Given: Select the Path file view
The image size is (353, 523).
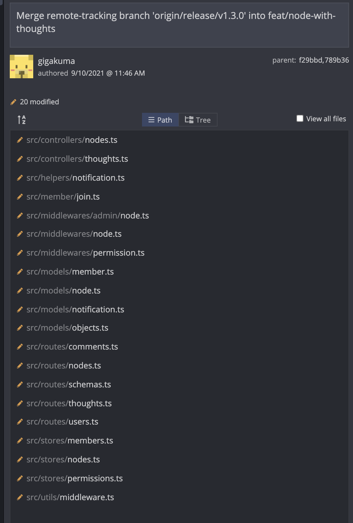Looking at the screenshot, I should pos(160,120).
